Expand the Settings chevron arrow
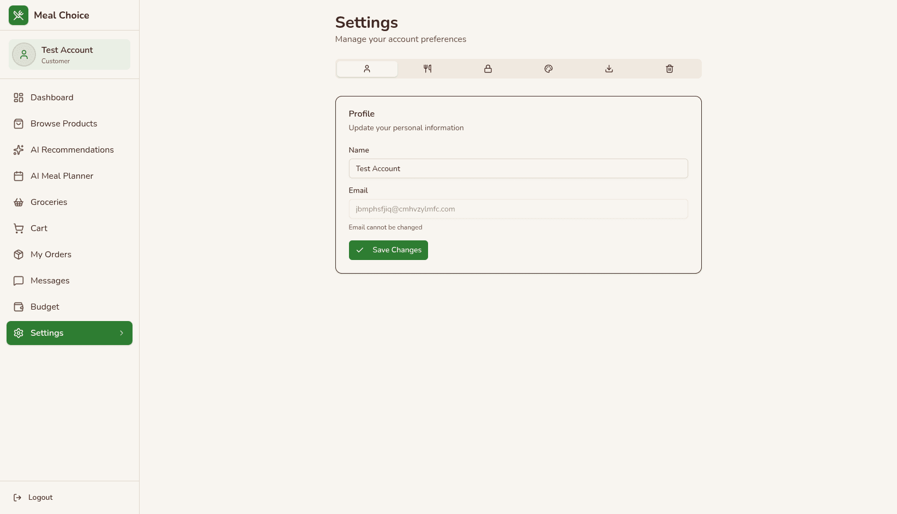The width and height of the screenshot is (897, 514). click(x=122, y=333)
